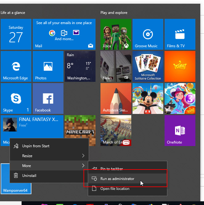The height and width of the screenshot is (205, 204).
Task: Launch the OneNote tile
Action: pos(180,131)
